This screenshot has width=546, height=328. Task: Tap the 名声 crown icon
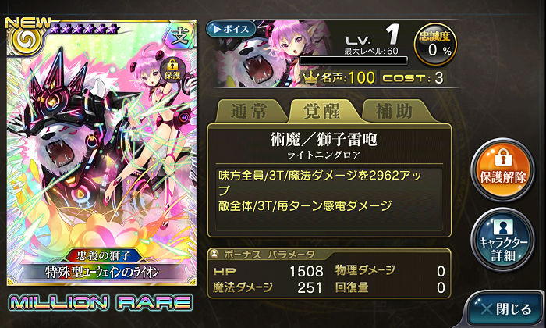310,77
